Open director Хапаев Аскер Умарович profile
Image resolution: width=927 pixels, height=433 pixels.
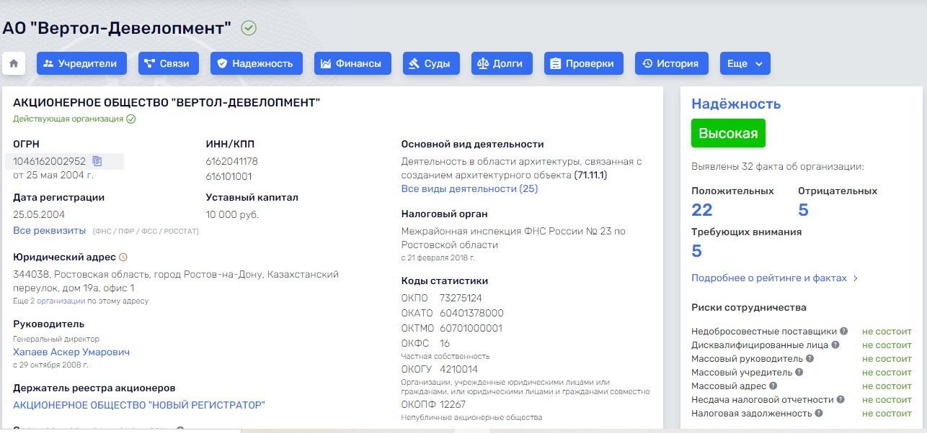pyautogui.click(x=71, y=352)
